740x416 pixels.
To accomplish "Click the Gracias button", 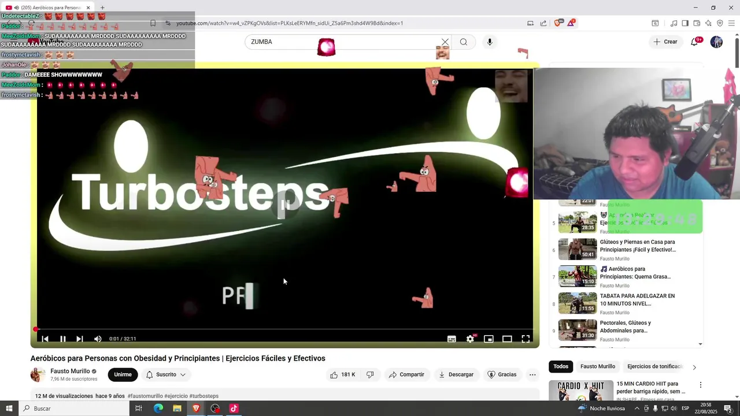I will (x=502, y=374).
